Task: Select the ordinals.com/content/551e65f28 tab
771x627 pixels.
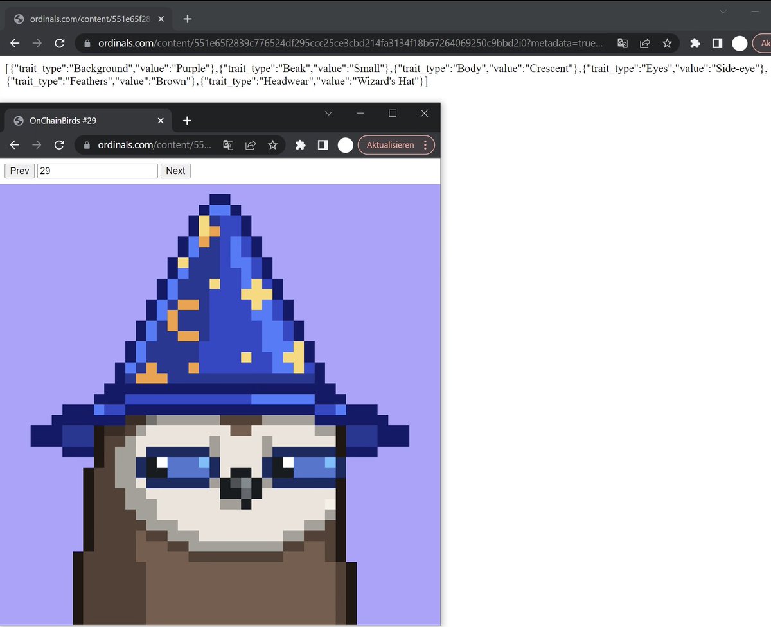Action: pyautogui.click(x=84, y=19)
